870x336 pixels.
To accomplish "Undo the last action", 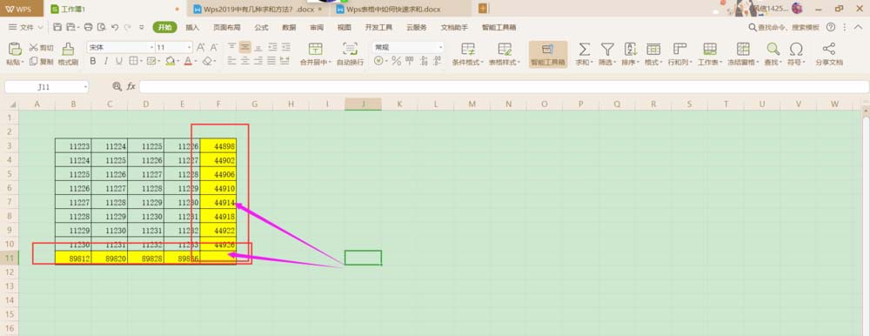I will click(x=115, y=27).
